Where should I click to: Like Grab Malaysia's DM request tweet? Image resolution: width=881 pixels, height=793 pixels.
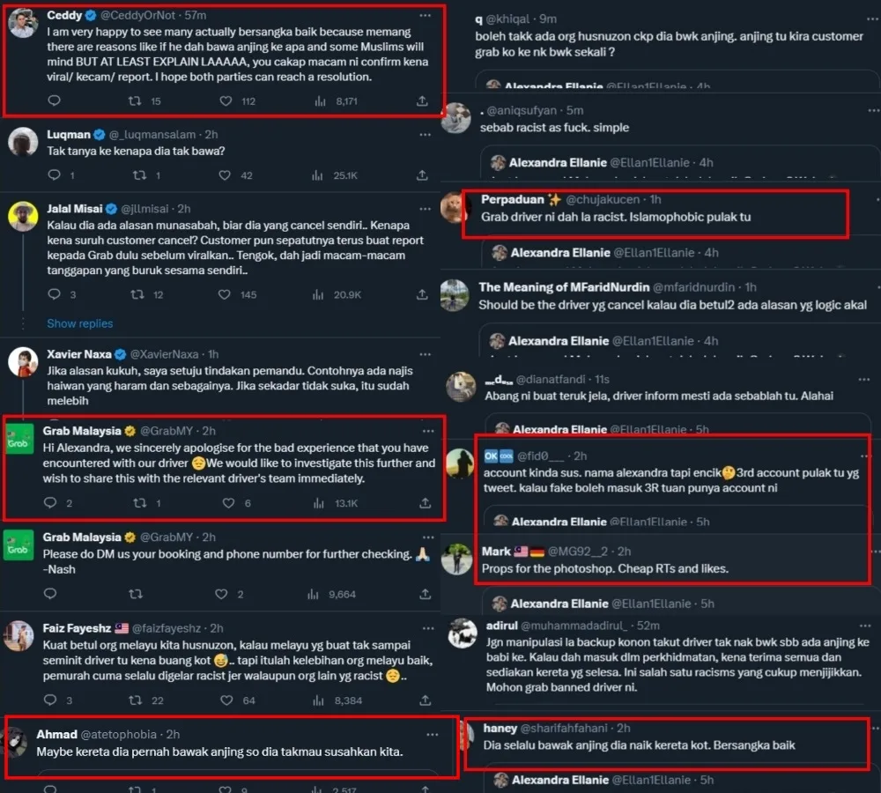[221, 594]
